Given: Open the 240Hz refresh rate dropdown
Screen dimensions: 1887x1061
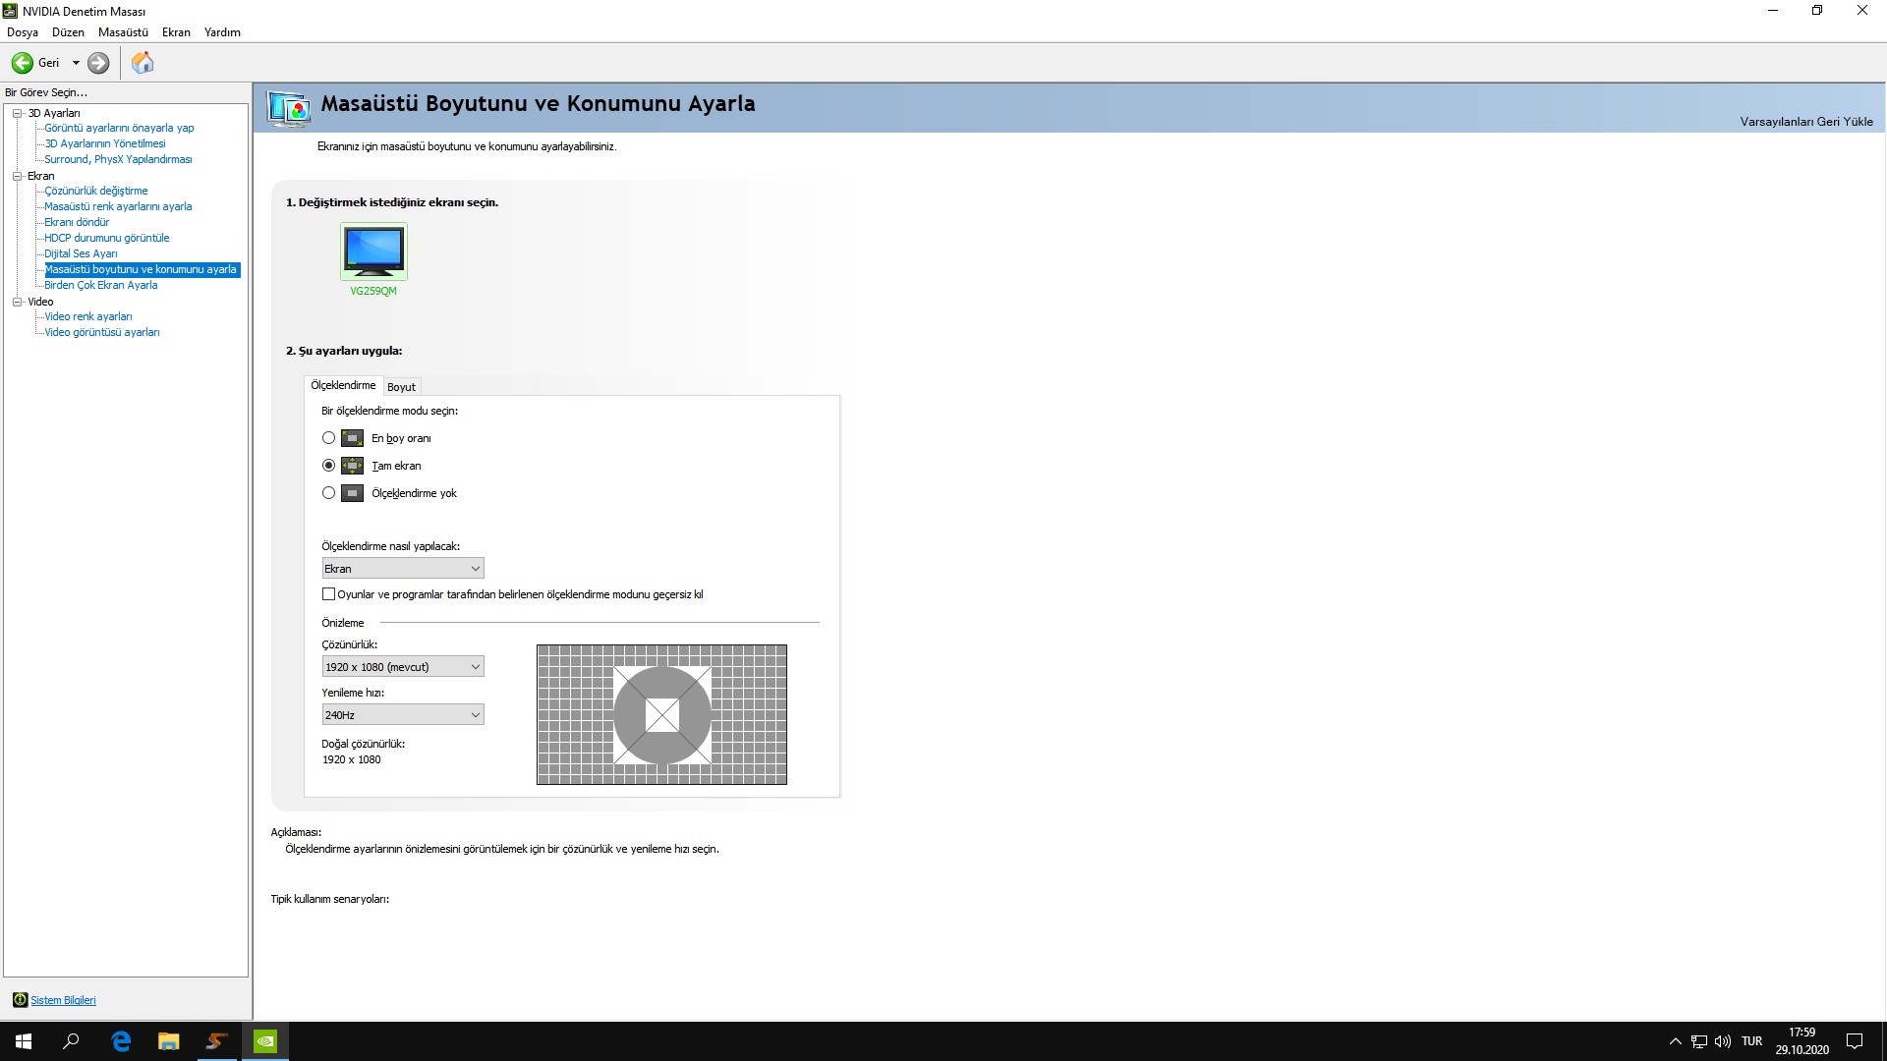Looking at the screenshot, I should coord(403,715).
